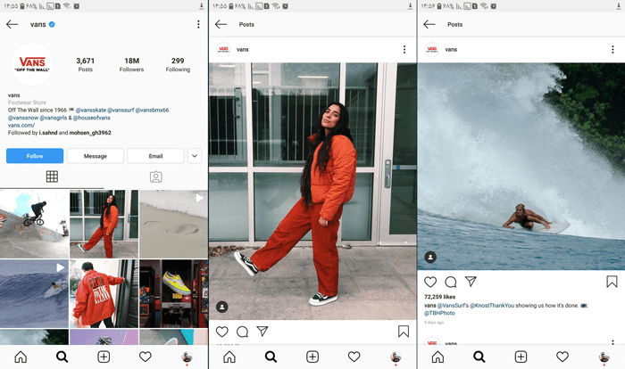Open post options on the orange outfit post
Viewport: 625px width, 369px height.
[x=404, y=49]
